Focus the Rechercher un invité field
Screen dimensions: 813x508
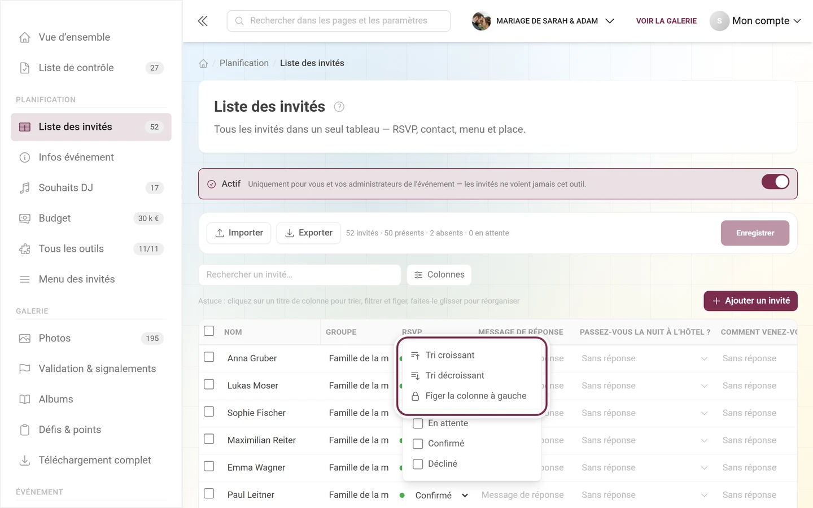(x=299, y=275)
